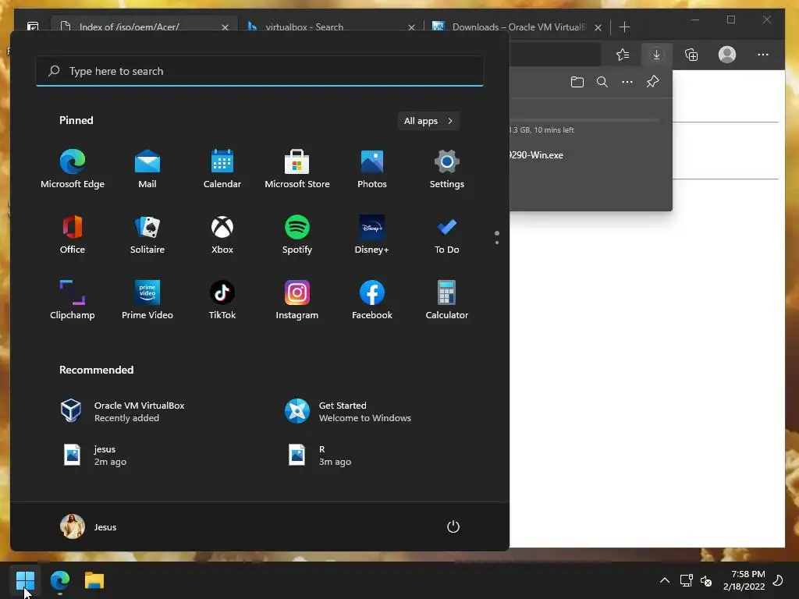Open a new Edge tab
Image resolution: width=799 pixels, height=599 pixels.
624,27
